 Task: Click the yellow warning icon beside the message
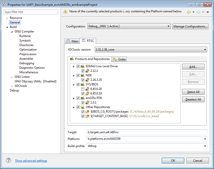(65, 12)
